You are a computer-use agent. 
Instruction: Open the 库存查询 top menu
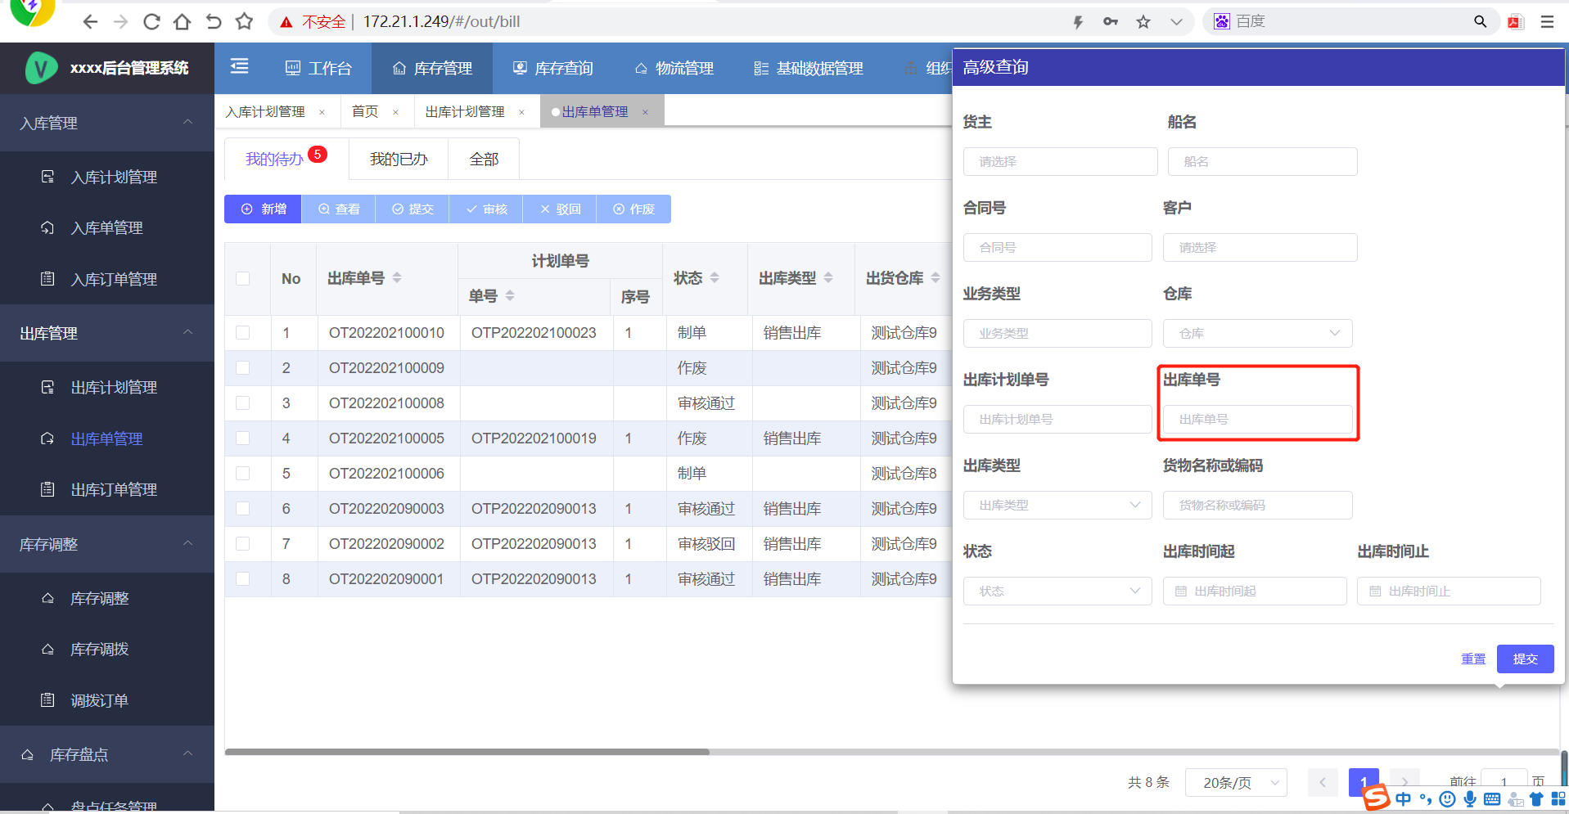pyautogui.click(x=552, y=69)
